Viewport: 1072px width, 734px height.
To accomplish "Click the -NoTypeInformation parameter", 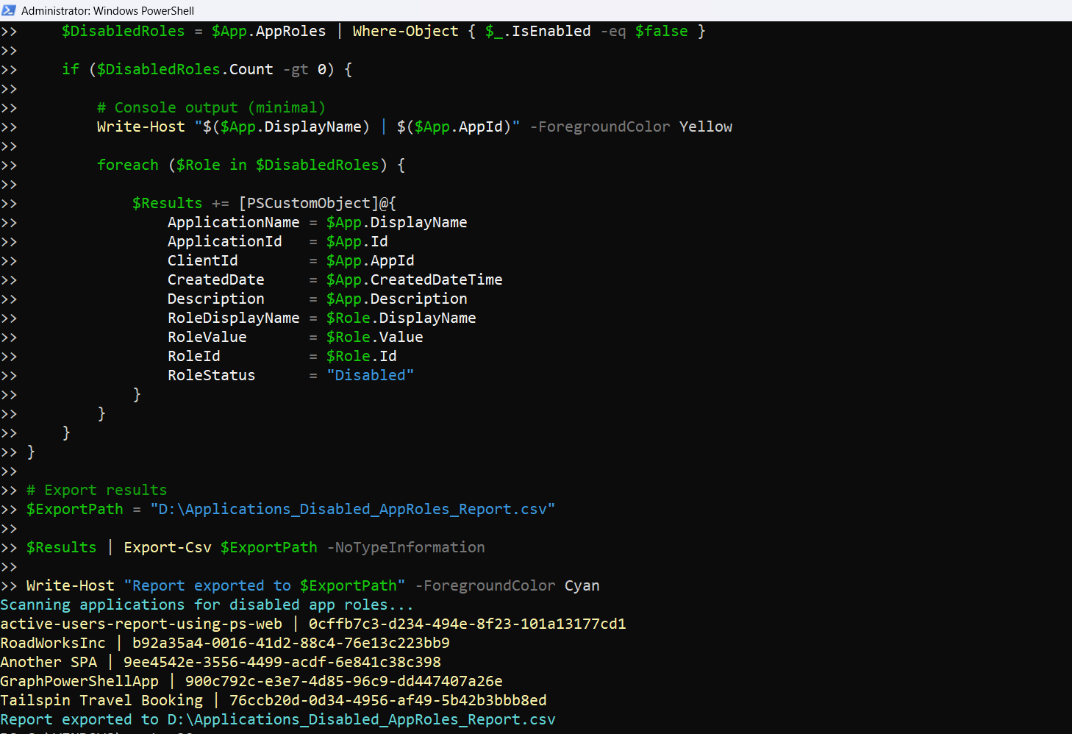I will tap(405, 547).
